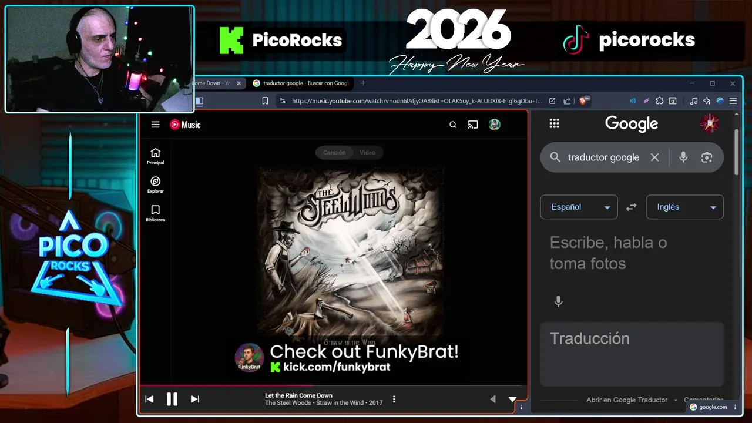This screenshot has width=752, height=423.
Task: Clear the Google search box
Action: point(654,157)
